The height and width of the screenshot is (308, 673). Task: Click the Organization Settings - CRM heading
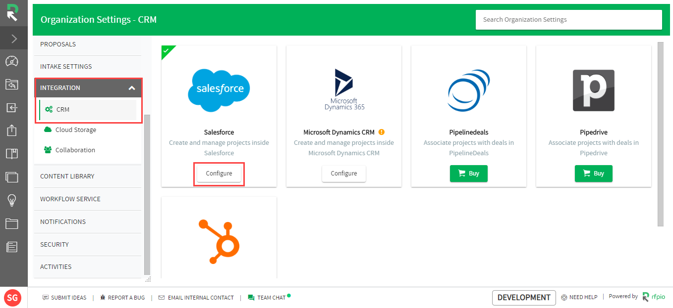tap(99, 20)
